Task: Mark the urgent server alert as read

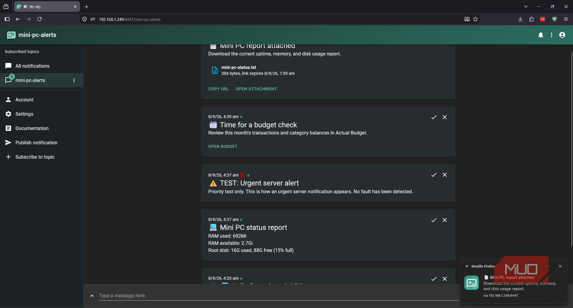Action: pyautogui.click(x=434, y=175)
